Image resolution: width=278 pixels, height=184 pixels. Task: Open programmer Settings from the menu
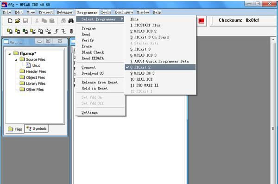tap(100, 112)
